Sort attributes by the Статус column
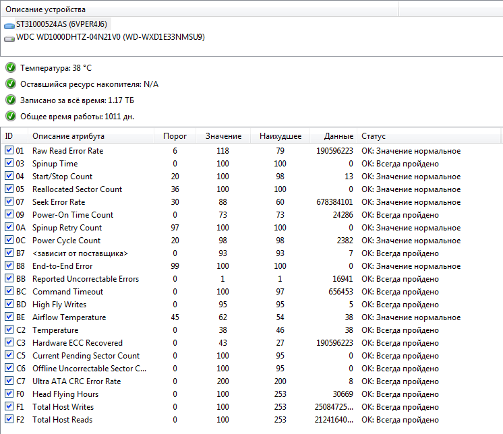Screen dimensions: 503x434 (x=374, y=136)
